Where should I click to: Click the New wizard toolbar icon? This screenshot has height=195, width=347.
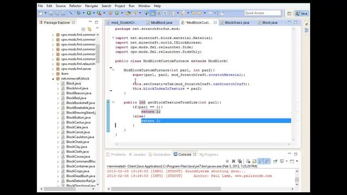[41, 13]
